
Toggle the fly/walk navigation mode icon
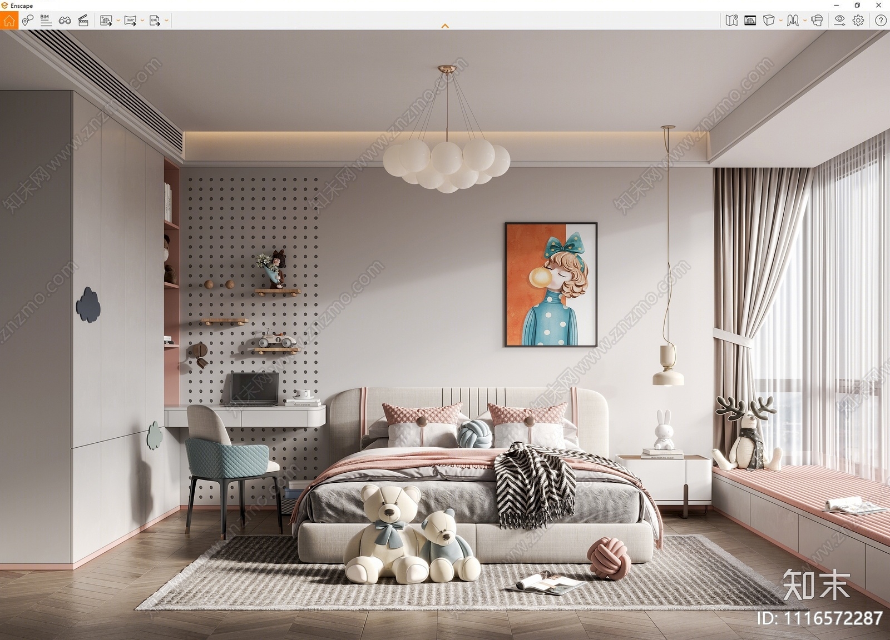(793, 21)
